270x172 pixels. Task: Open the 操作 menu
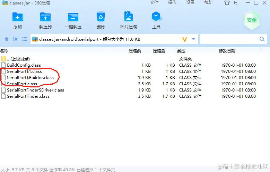(x=172, y=2)
